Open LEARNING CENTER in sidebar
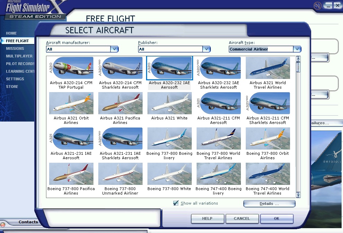343x233 pixels. click(x=20, y=71)
